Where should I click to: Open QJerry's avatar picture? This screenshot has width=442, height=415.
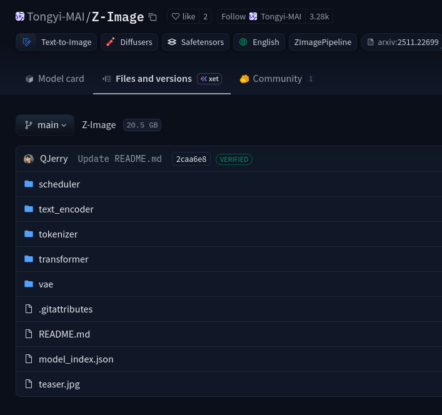coord(29,159)
